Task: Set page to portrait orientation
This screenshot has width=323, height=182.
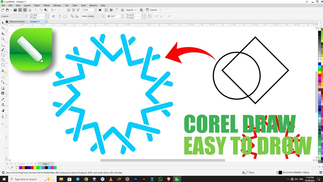Action: coord(60,16)
